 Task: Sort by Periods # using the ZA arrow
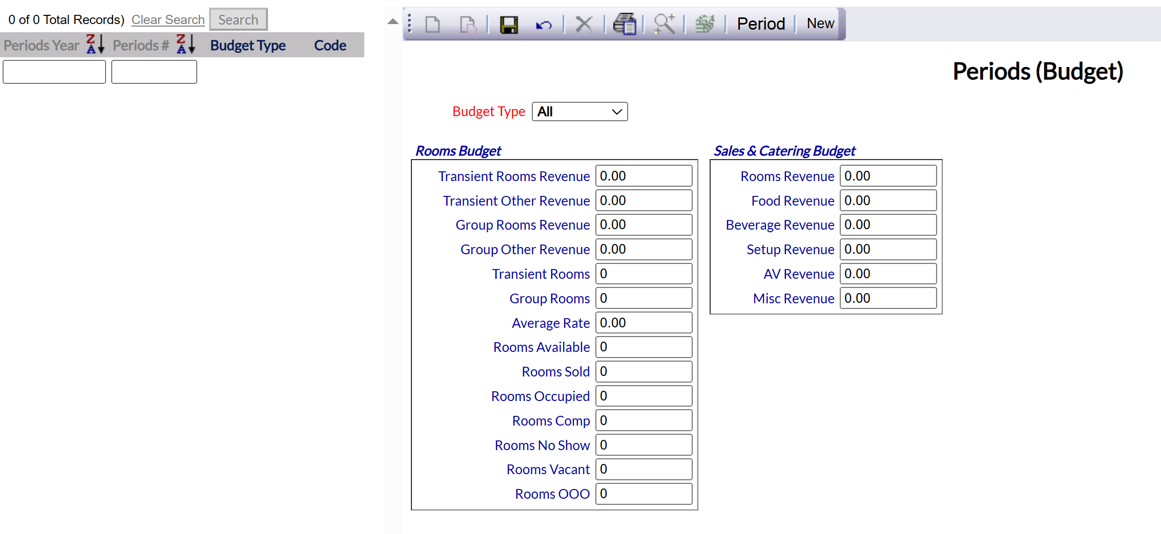185,44
